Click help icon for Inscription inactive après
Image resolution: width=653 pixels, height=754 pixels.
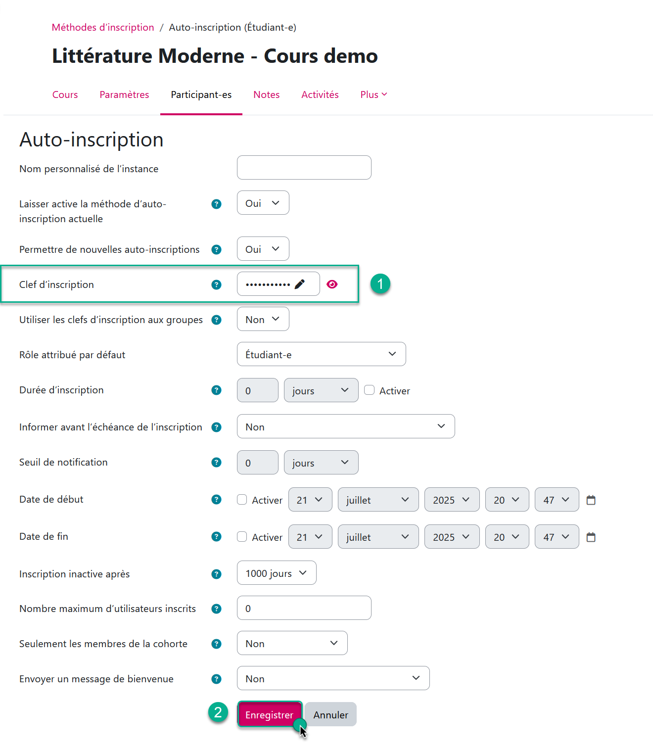click(x=216, y=574)
